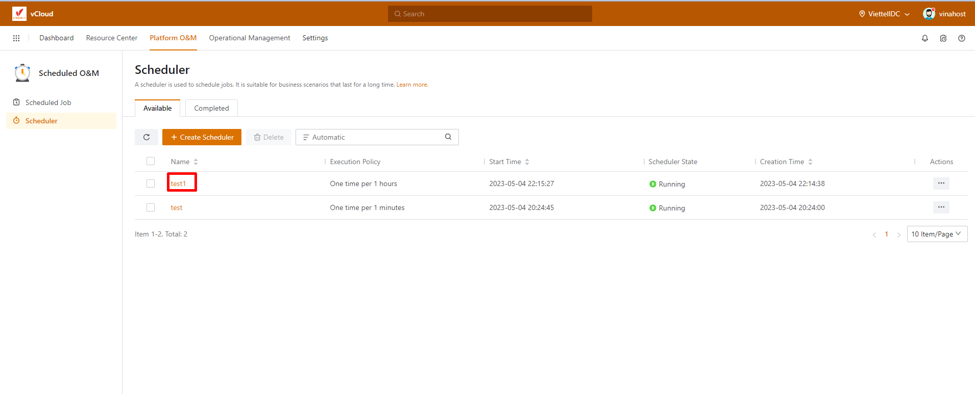
Task: Sort by Creation Time column arrows
Action: click(x=810, y=162)
